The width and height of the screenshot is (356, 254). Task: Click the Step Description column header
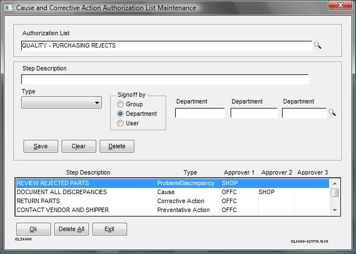(x=88, y=172)
